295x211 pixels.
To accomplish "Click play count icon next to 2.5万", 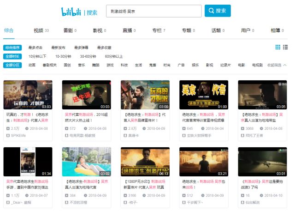I will 8,128.
